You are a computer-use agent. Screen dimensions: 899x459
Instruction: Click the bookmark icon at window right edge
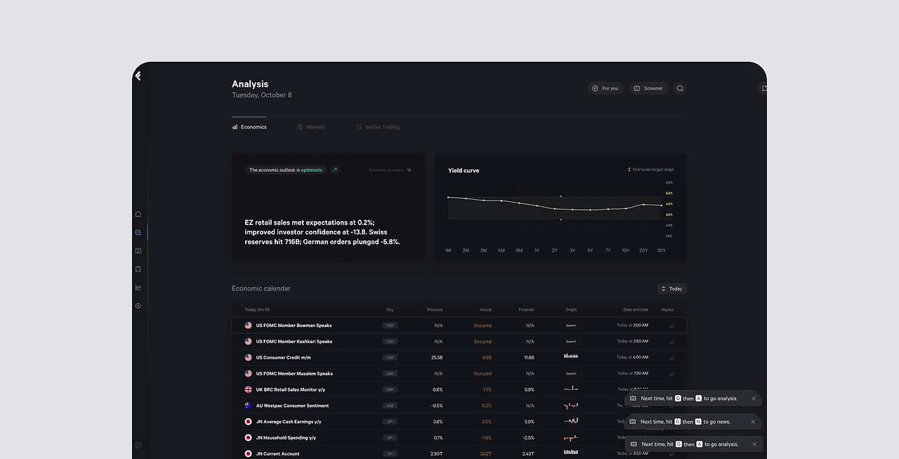click(763, 88)
